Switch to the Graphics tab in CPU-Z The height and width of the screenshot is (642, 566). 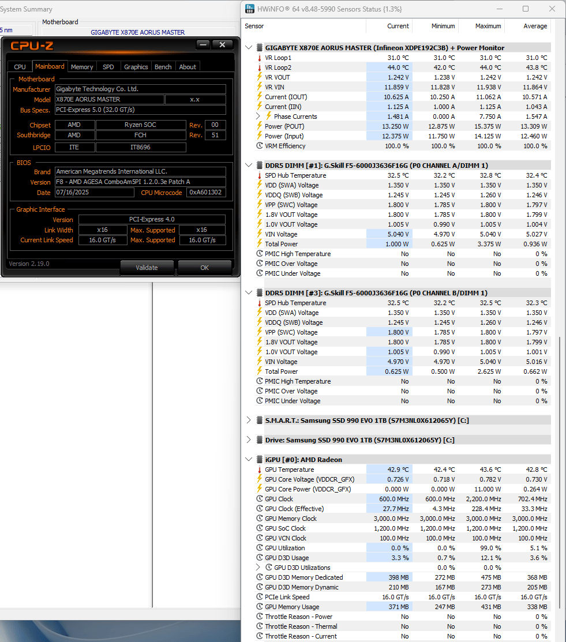[136, 67]
